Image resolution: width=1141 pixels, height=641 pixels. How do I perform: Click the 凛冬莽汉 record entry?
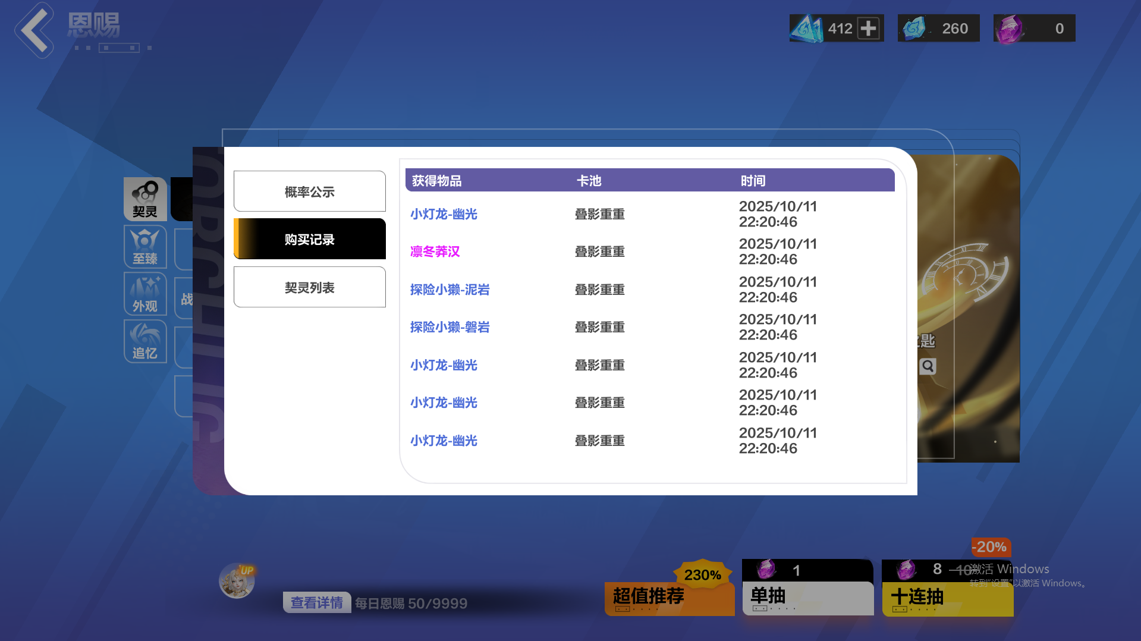click(435, 252)
